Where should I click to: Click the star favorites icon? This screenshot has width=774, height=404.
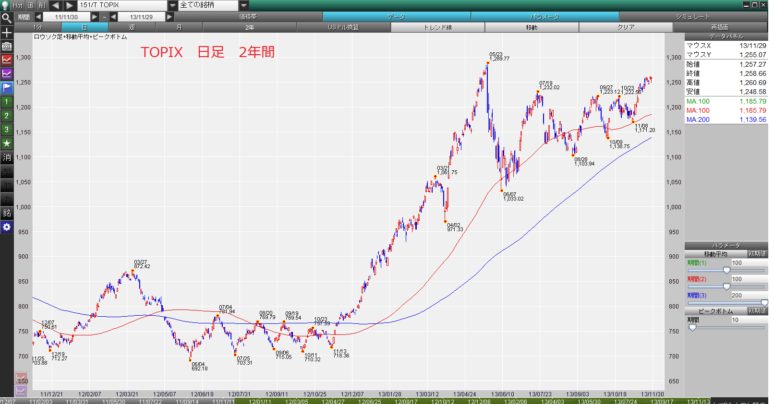coord(7,143)
